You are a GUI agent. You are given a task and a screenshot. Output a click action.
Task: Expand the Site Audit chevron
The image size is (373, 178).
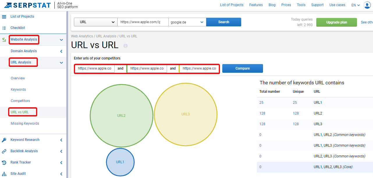61,174
